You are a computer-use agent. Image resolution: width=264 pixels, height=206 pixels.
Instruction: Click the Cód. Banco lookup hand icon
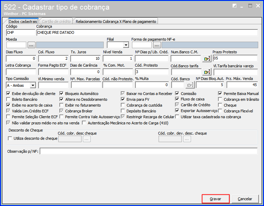(190, 85)
